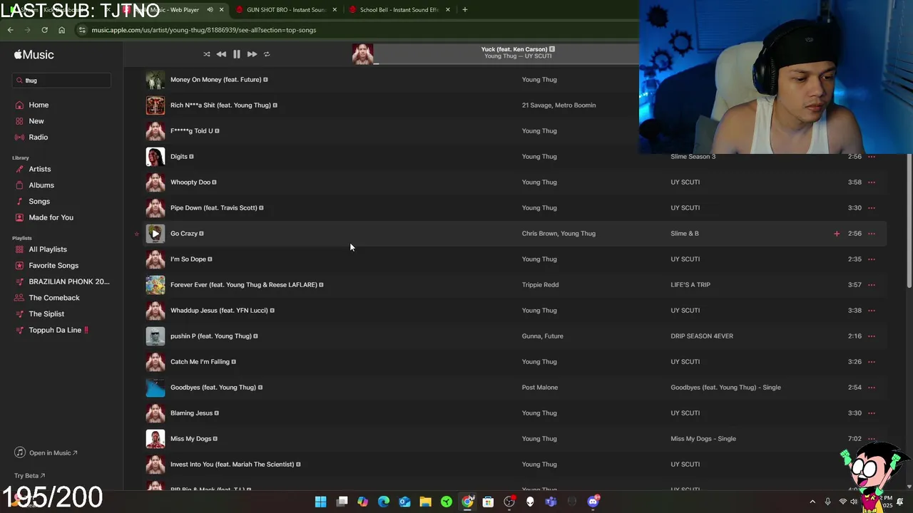The height and width of the screenshot is (513, 913).
Task: Go to the previous track
Action: point(221,54)
